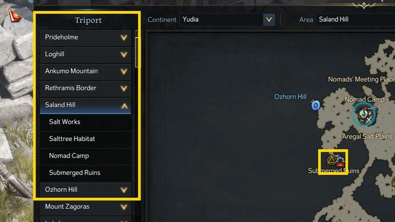Click the blue Ozhorn Hill portal icon

pos(315,105)
